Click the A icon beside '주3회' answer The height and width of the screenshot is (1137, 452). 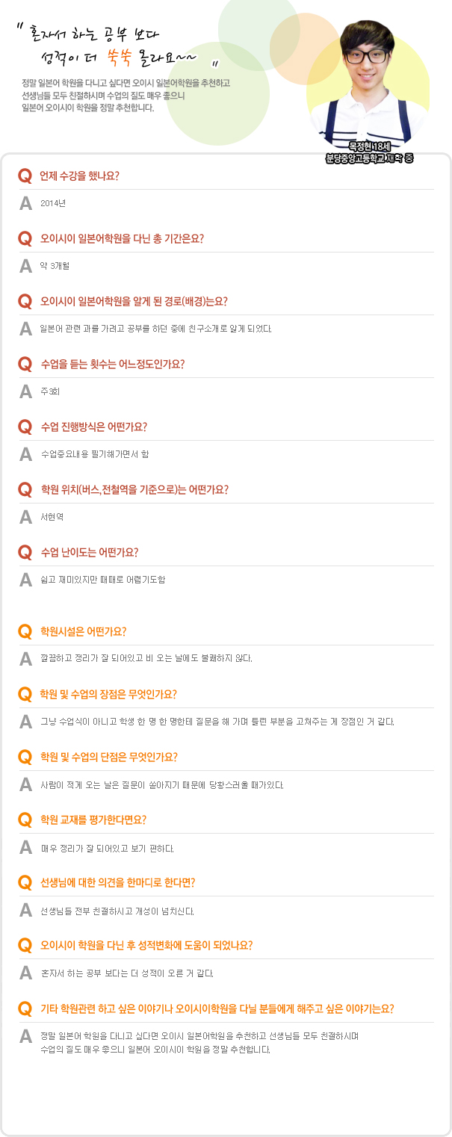click(25, 391)
